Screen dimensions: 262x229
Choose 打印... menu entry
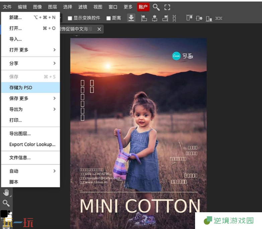(30, 120)
